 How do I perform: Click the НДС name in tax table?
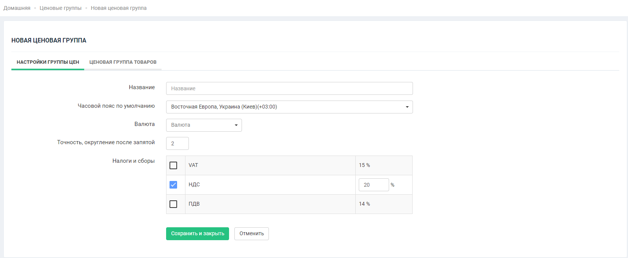pyautogui.click(x=194, y=185)
